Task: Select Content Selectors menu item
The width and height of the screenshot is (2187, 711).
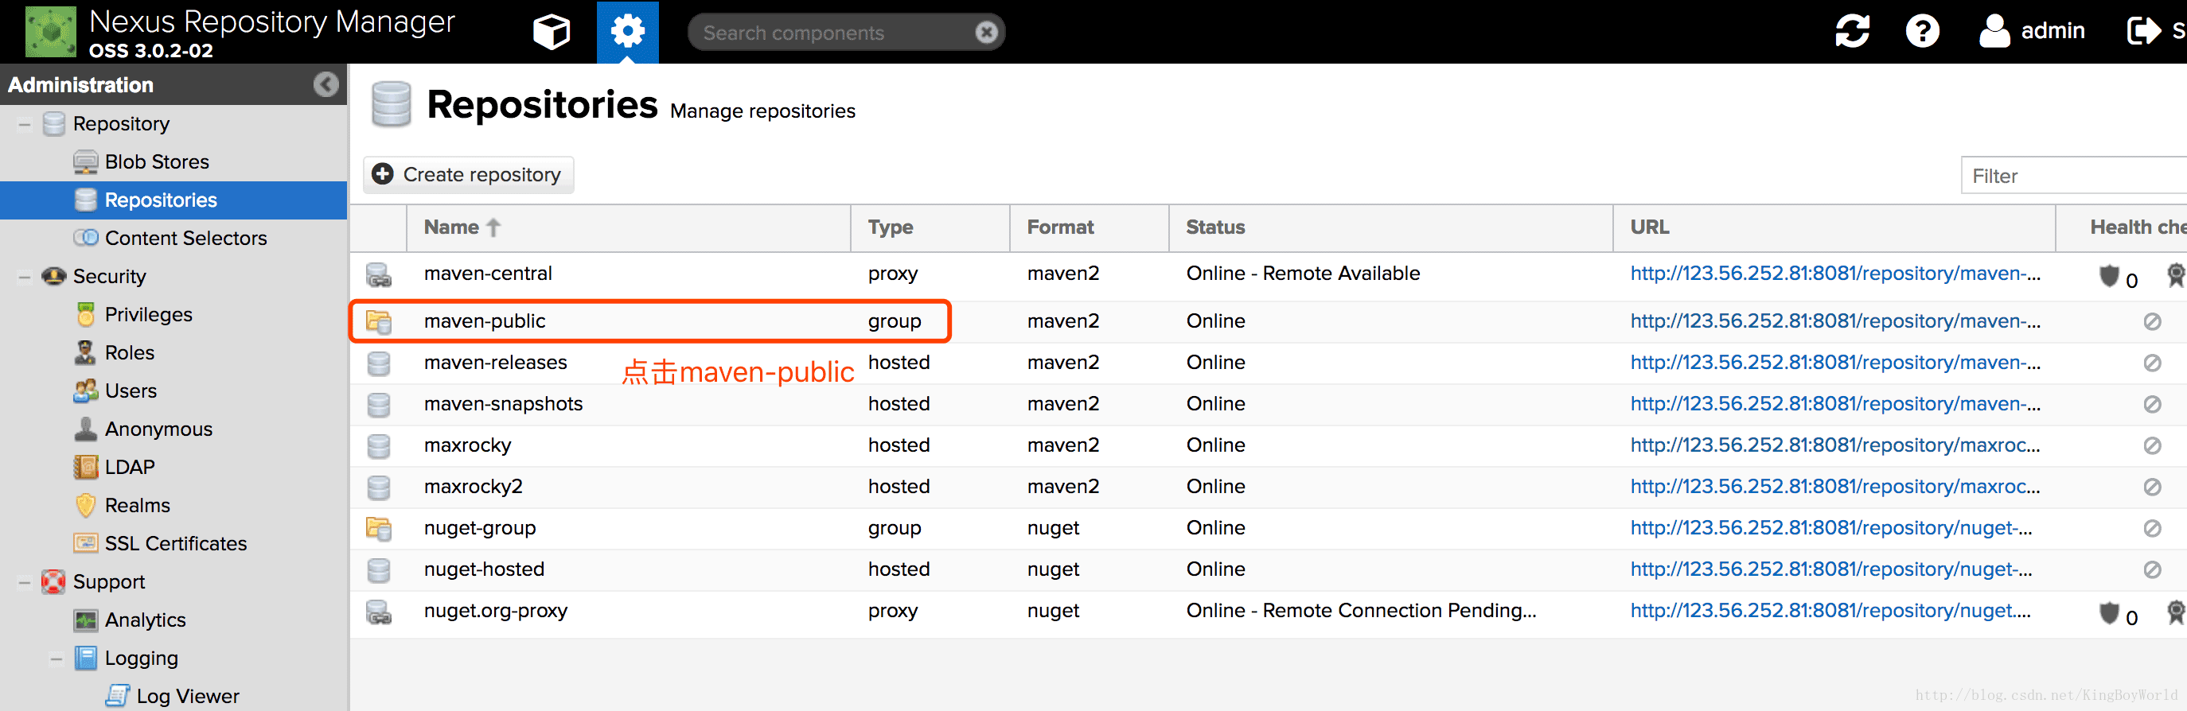Action: (185, 239)
